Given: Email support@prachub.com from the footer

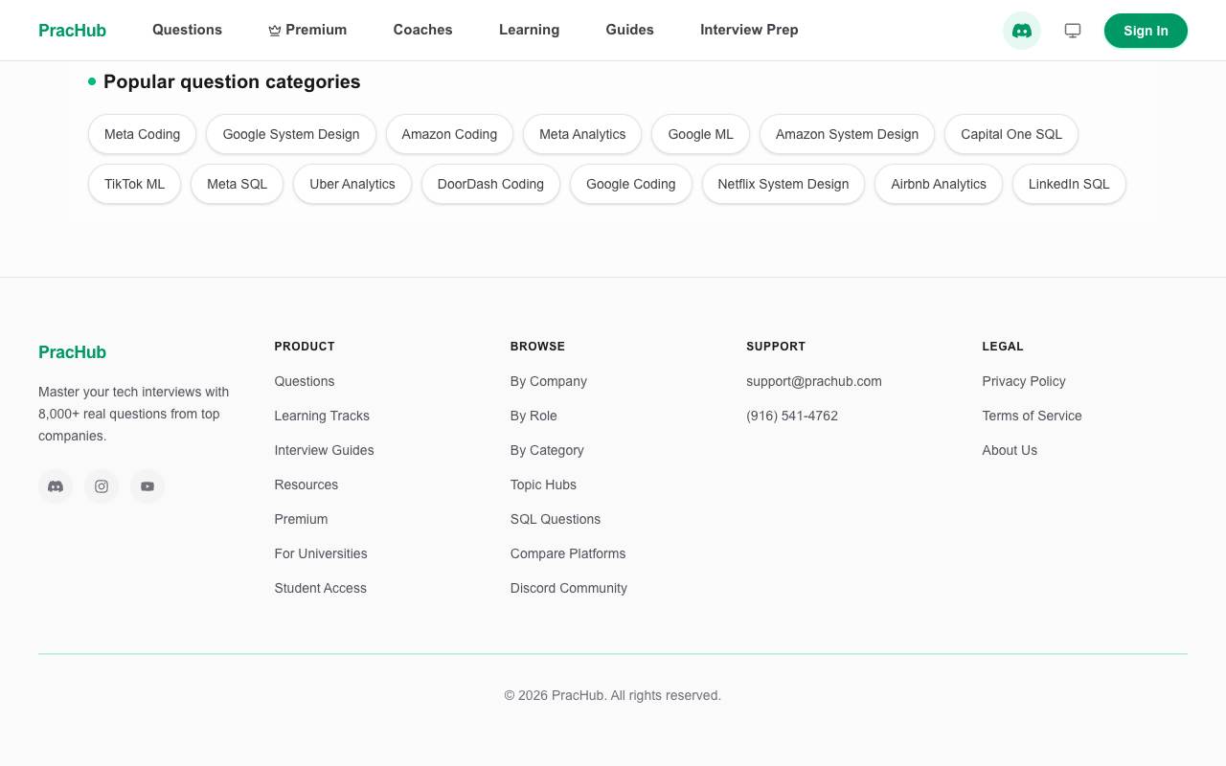Looking at the screenshot, I should [x=814, y=381].
